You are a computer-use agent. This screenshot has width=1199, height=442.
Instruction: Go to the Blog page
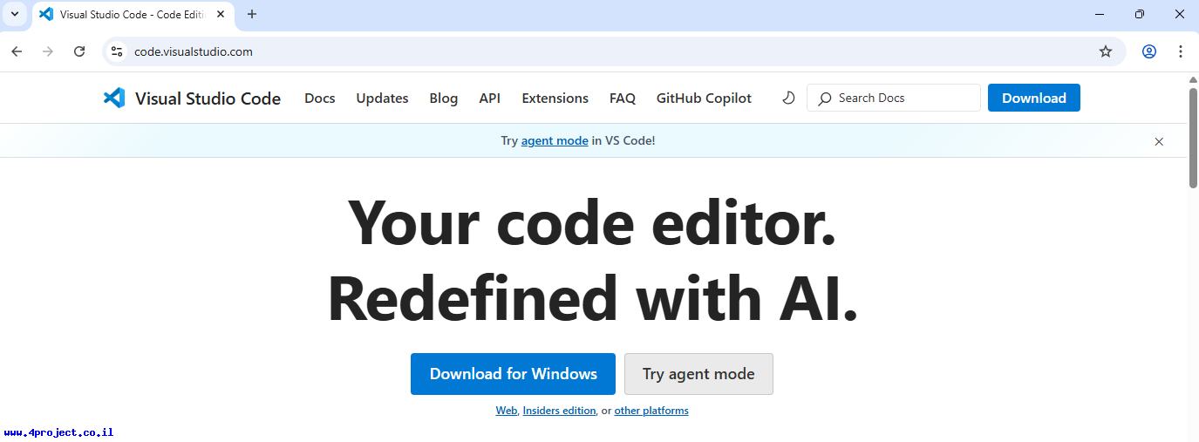444,99
